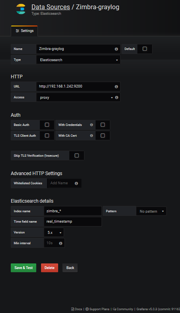Click the Whitelisted Cookies info icon

point(76,183)
